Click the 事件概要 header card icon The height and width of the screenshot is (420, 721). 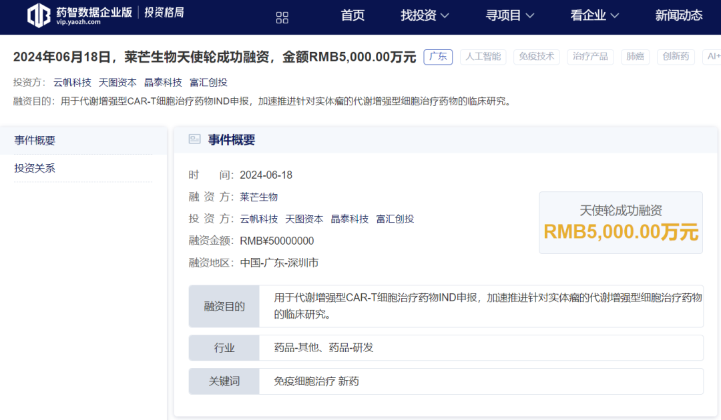(x=194, y=139)
